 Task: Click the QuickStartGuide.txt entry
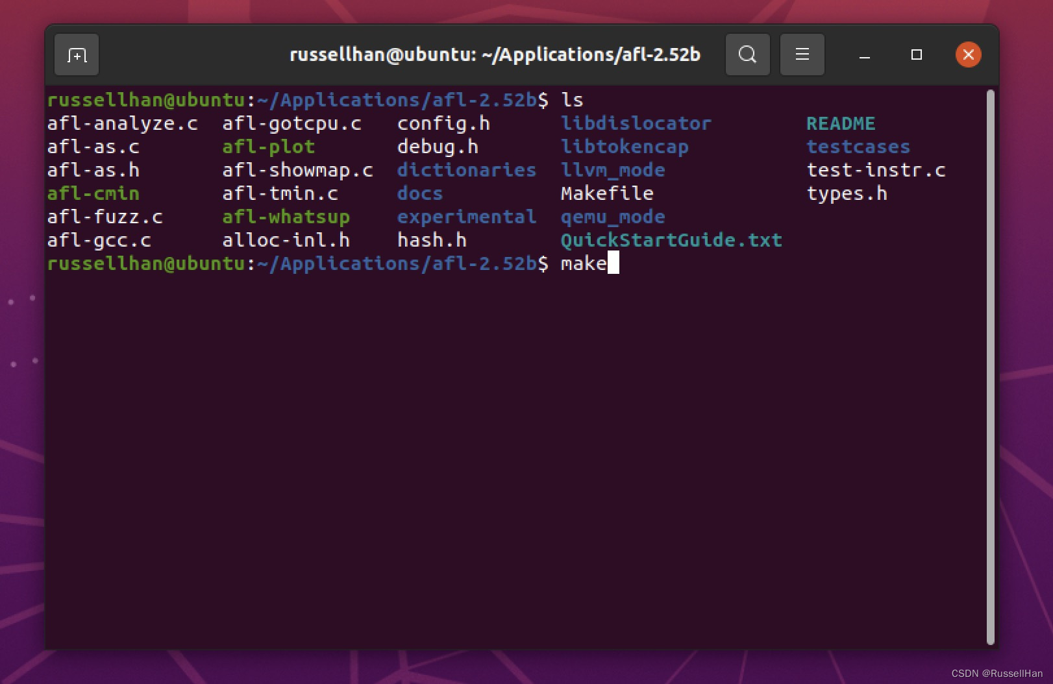671,241
